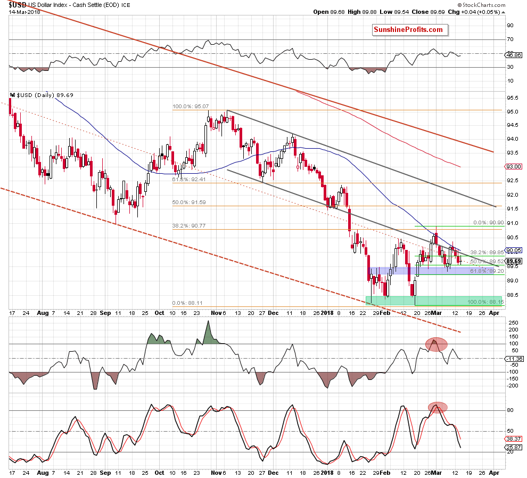Click the blue 90.05 moving average price tag
The width and height of the screenshot is (527, 478).
pyautogui.click(x=514, y=250)
